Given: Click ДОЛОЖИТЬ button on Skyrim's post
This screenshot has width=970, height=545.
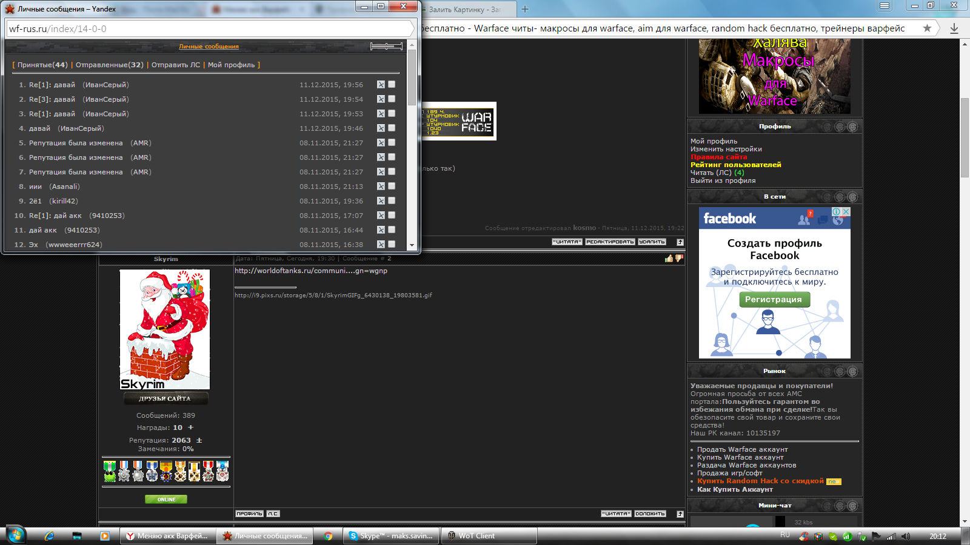Looking at the screenshot, I should [651, 514].
